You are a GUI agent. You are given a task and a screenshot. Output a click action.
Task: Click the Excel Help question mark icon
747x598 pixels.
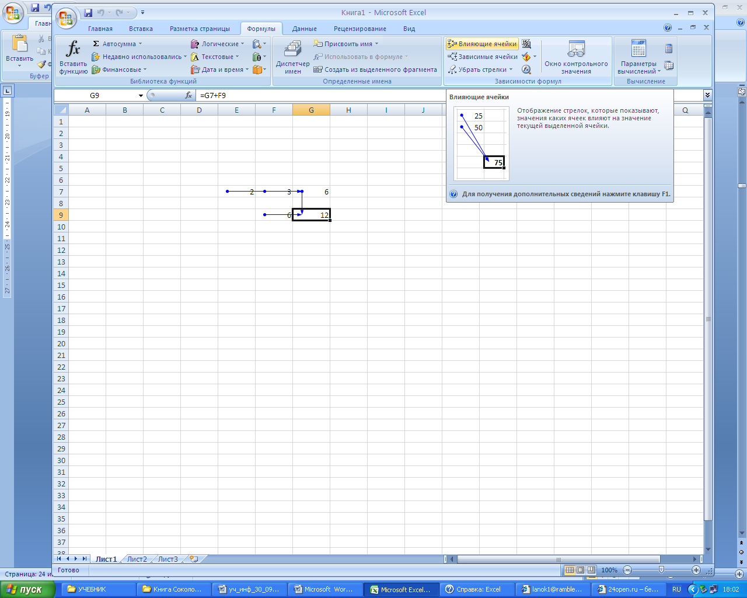[668, 27]
